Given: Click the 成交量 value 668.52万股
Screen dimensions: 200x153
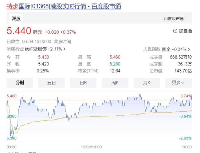Looking at the screenshot, I should coord(181,57).
